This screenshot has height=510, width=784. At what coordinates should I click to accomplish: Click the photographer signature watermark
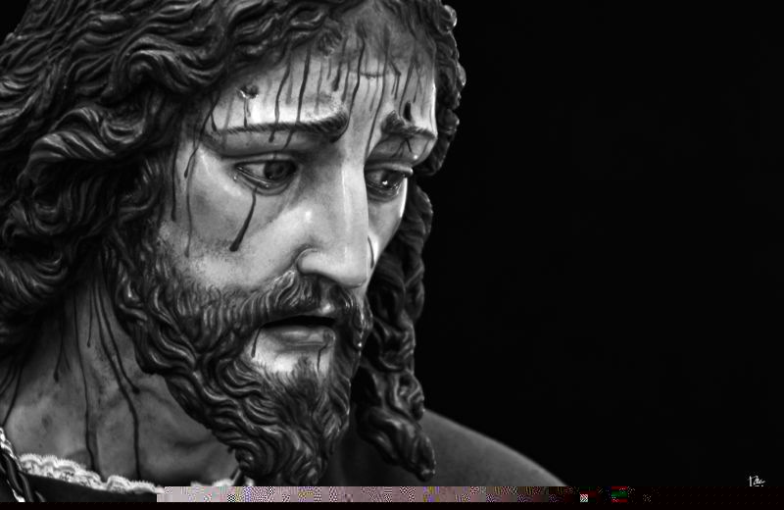pyautogui.click(x=757, y=481)
